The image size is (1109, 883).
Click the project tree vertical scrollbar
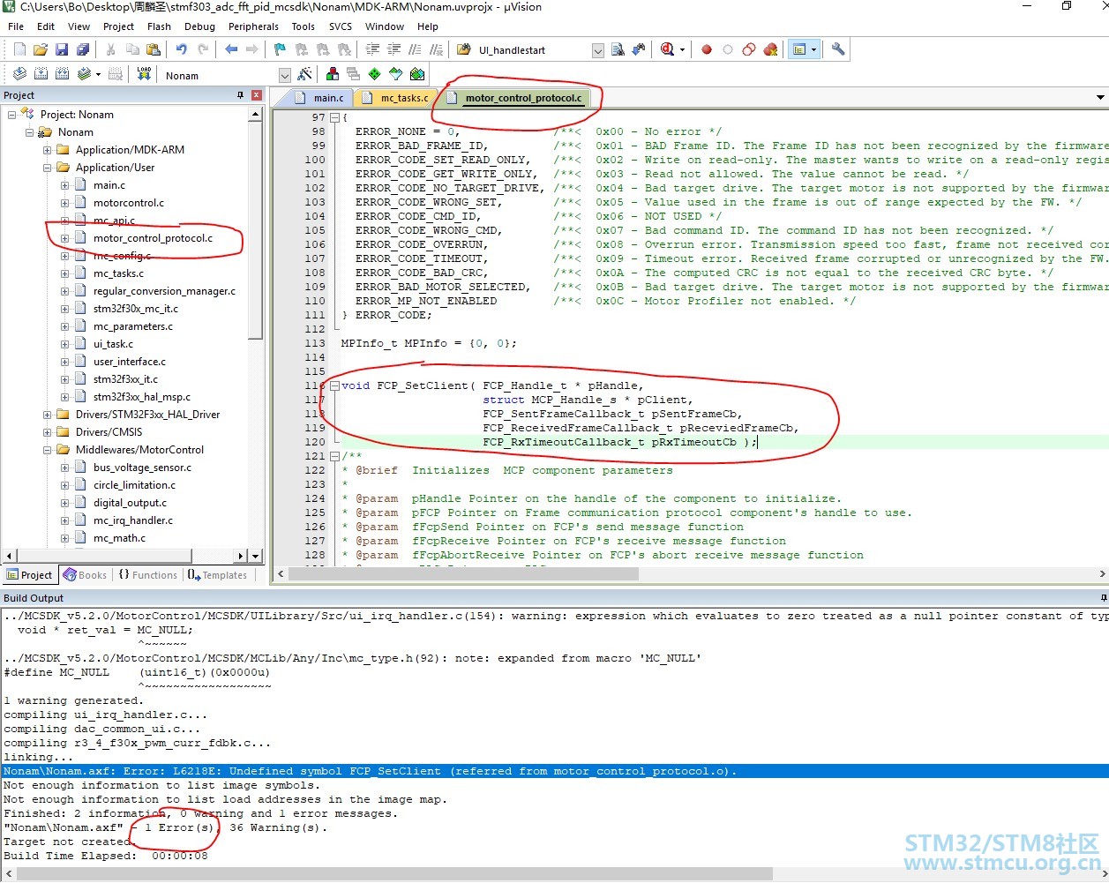(256, 229)
